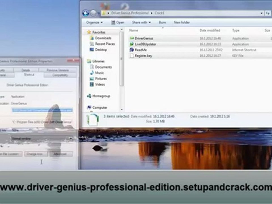Click the Desktop icon in Favorites
This screenshot has height=204, width=272.
92,50
